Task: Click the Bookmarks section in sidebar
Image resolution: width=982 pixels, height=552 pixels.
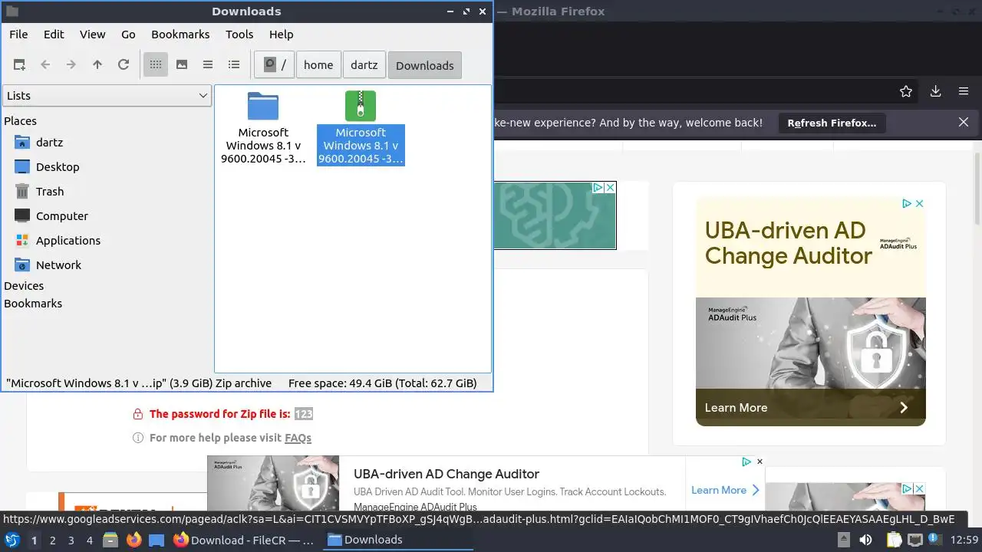Action: 33,304
